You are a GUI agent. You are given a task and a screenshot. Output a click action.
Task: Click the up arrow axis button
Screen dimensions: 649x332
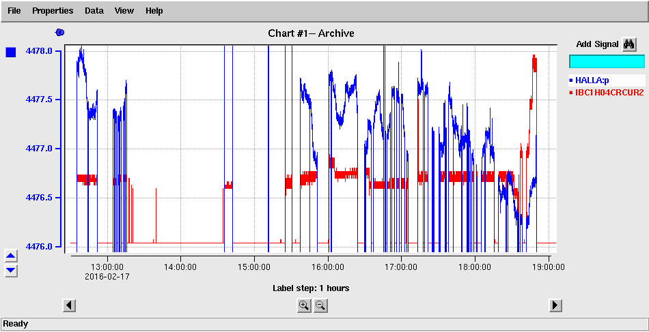(11, 256)
